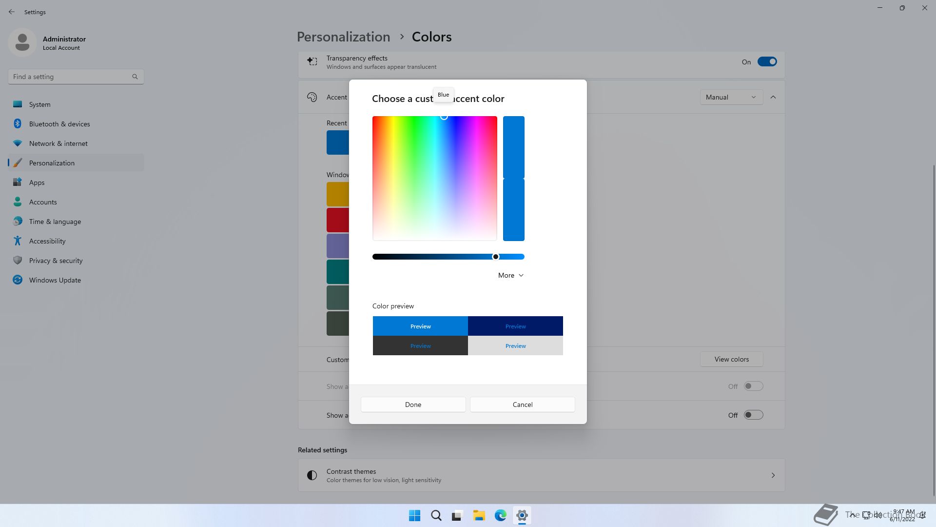Click the Bluetooth & devices icon
This screenshot has height=527, width=936.
18,123
